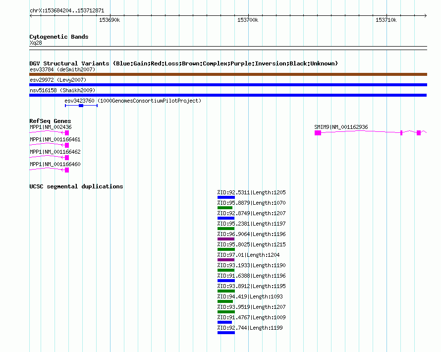
Task: Click the chrX:153684204..153712871 coordinates label
Action: tap(67, 10)
